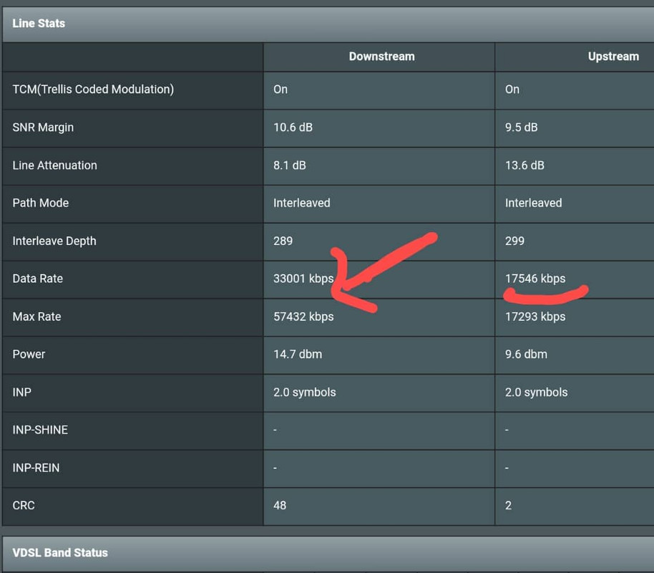Click the downstream Interleaved path mode value

301,203
